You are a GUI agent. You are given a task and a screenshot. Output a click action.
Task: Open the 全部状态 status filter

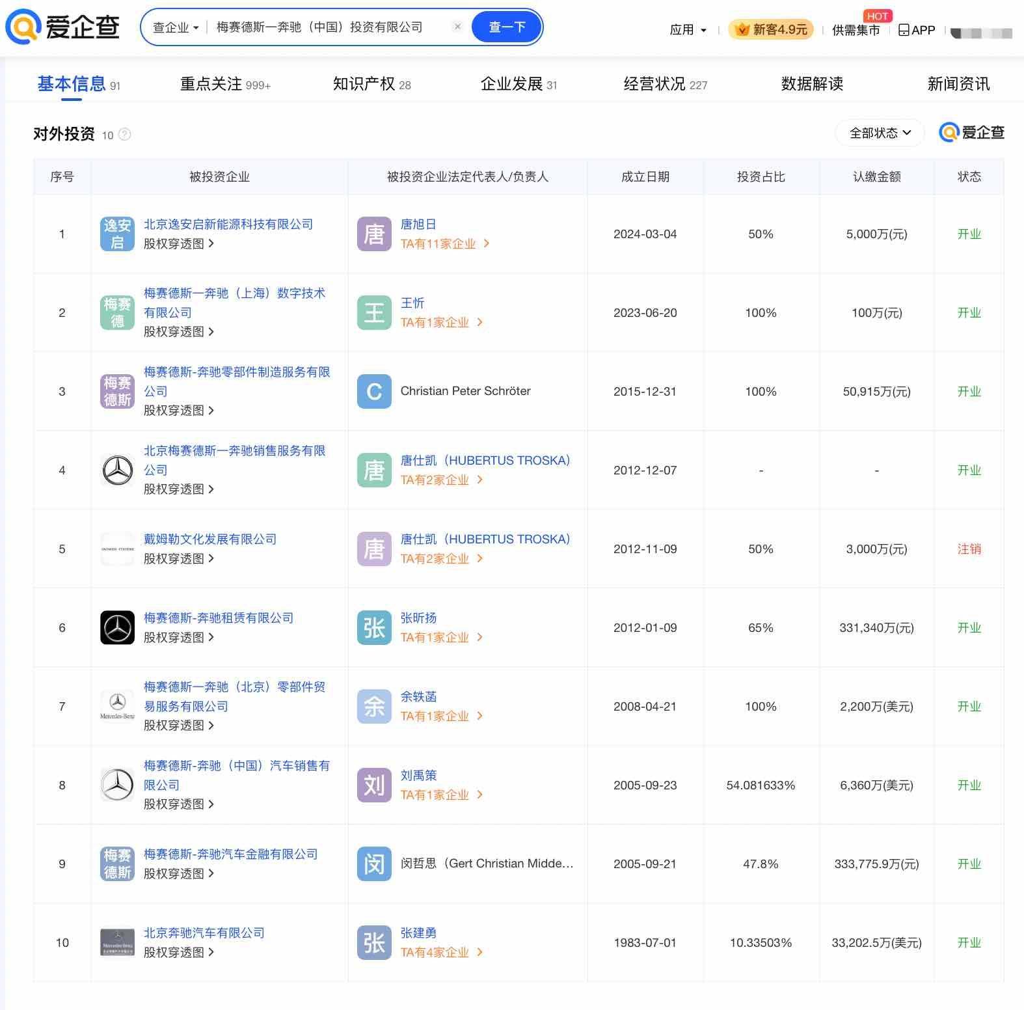[880, 133]
